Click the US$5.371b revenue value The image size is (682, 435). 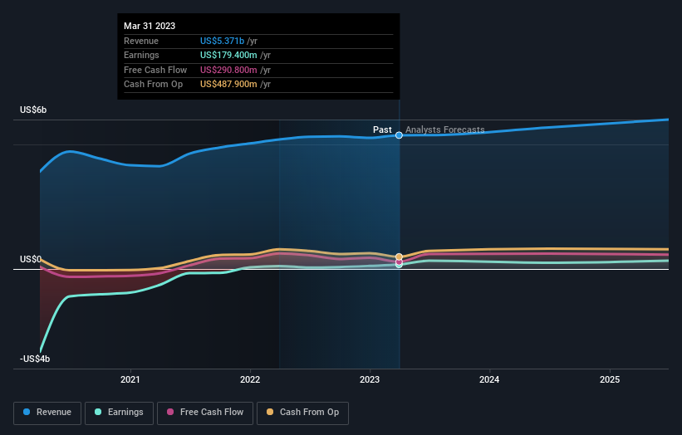pos(223,41)
